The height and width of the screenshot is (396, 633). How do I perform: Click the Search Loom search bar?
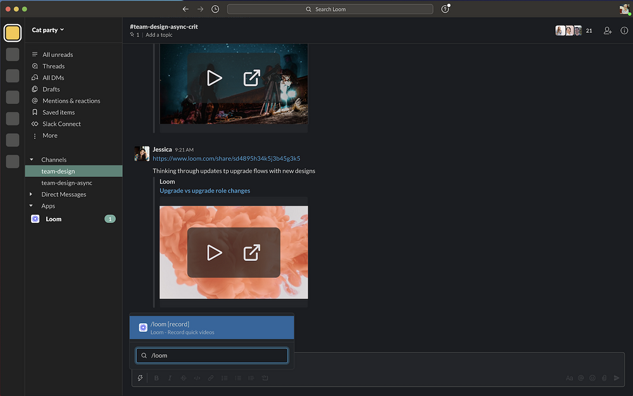330,9
